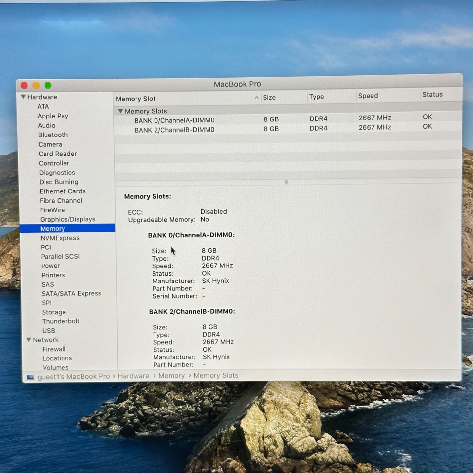Select Disc Burning in the sidebar

point(59,182)
